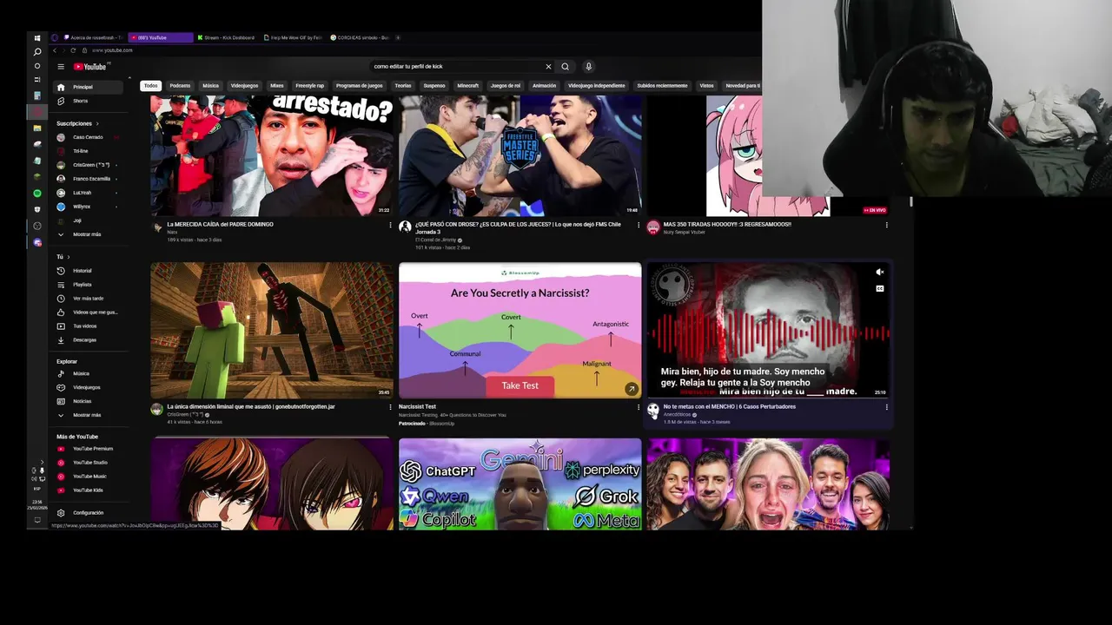Open video title La MERECIDA CAÍDA del PADRE DOMINGO

(x=220, y=225)
